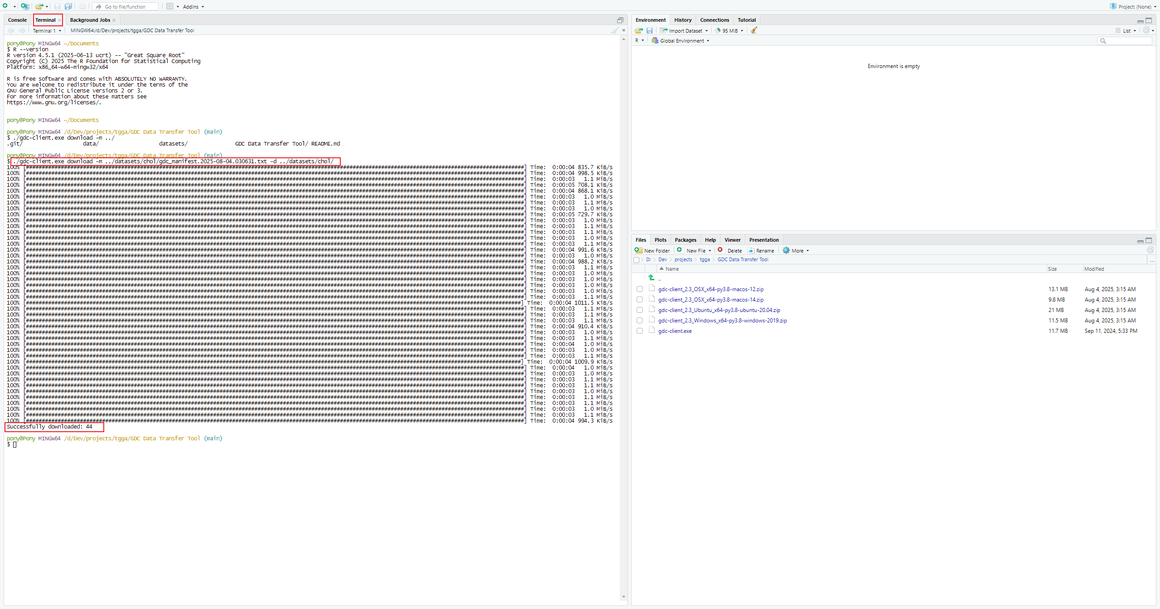
Task: Clear the terminal buffer with broom icon
Action: [614, 30]
